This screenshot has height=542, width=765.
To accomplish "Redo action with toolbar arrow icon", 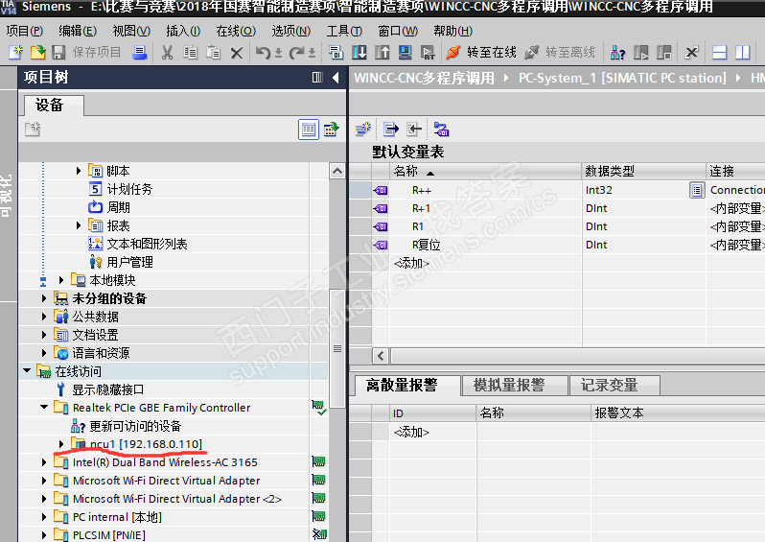I will point(296,52).
